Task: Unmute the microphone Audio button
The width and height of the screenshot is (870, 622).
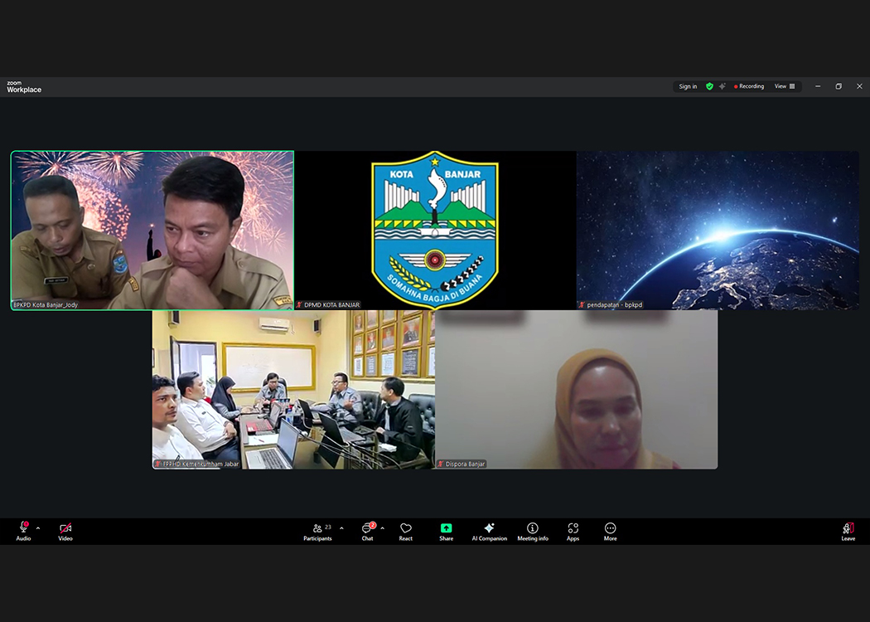Action: coord(23,531)
